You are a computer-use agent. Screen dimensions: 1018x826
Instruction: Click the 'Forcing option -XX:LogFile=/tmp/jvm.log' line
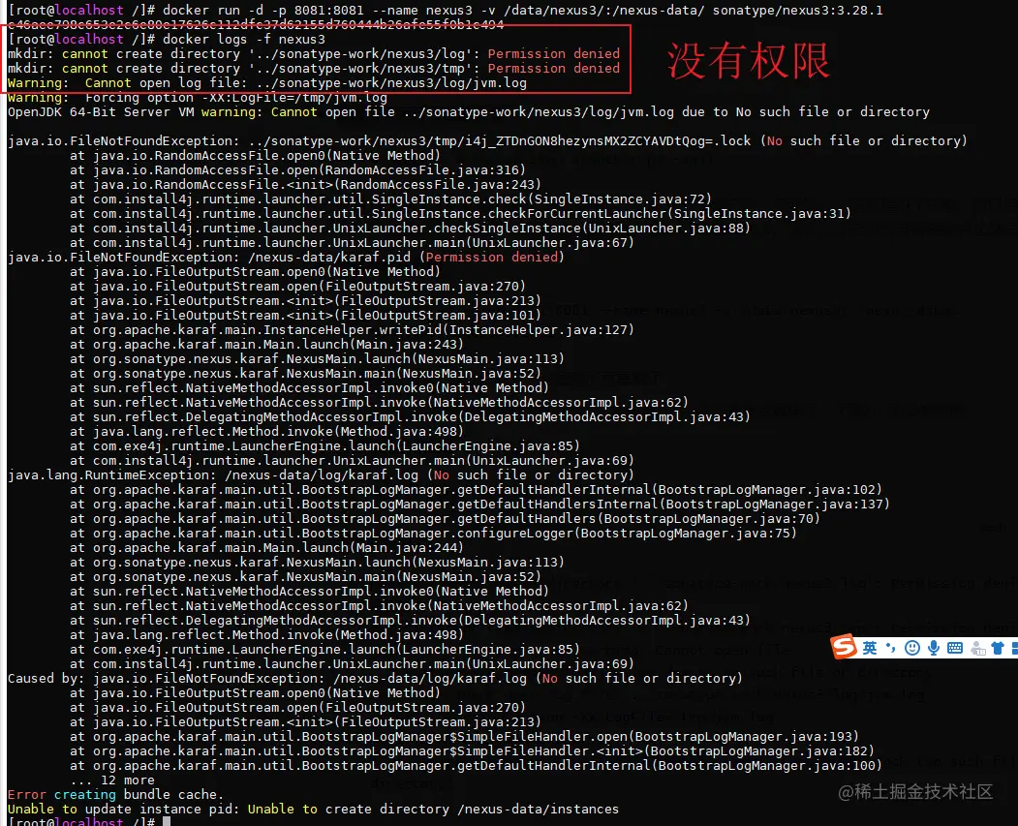[x=198, y=98]
